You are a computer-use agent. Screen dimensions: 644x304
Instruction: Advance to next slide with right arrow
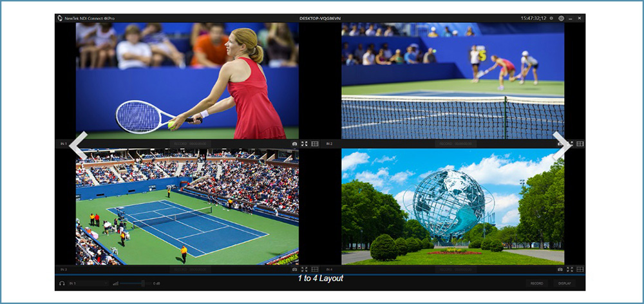click(x=562, y=146)
